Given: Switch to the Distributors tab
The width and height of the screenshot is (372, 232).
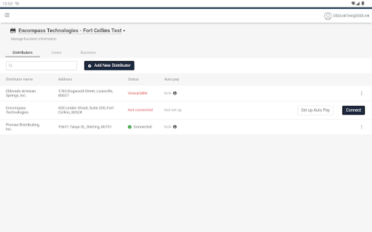Looking at the screenshot, I should [x=22, y=52].
